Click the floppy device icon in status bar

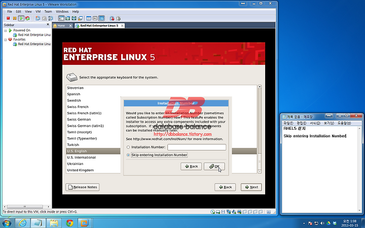coord(223,212)
